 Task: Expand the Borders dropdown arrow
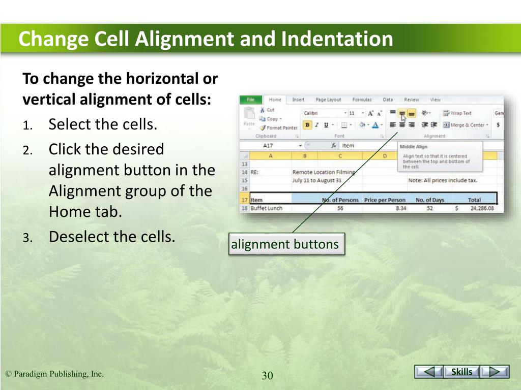pyautogui.click(x=351, y=125)
